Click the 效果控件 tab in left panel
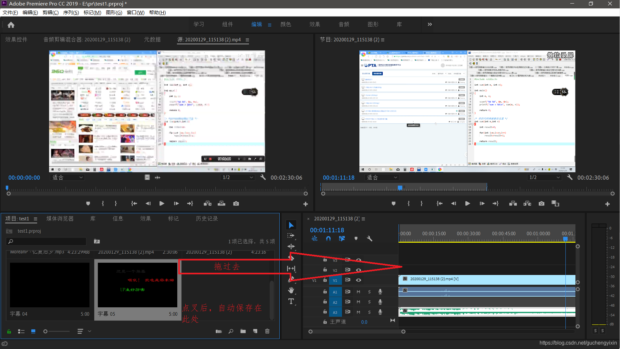This screenshot has width=620, height=349. [x=15, y=40]
